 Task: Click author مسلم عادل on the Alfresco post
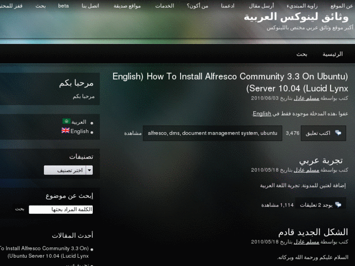[x=306, y=98]
